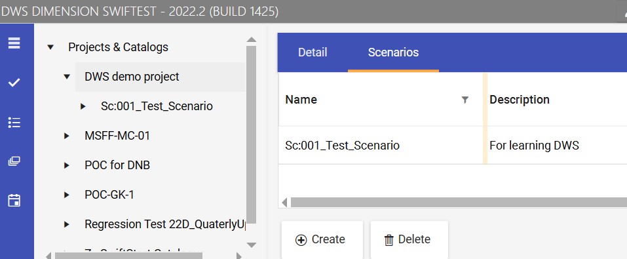Click the filter icon in Name column
The height and width of the screenshot is (259, 627).
point(465,100)
